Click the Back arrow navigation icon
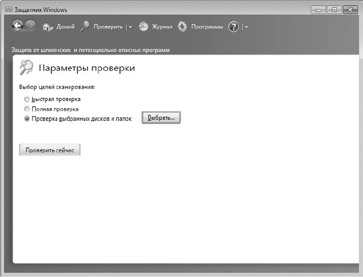This screenshot has height=277, width=363. 18,26
